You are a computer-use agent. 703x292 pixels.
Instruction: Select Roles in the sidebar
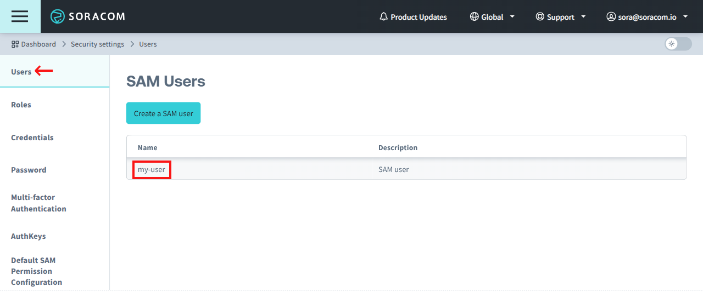point(21,105)
